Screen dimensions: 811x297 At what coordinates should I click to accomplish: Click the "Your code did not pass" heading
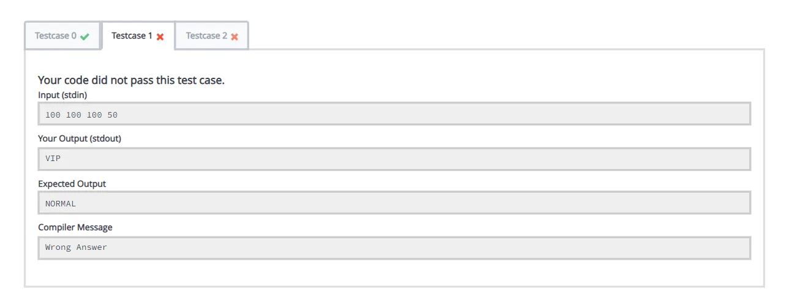(131, 80)
